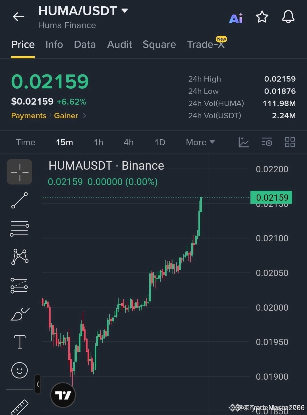Select the 15m interval
The height and width of the screenshot is (415, 307).
pyautogui.click(x=65, y=142)
